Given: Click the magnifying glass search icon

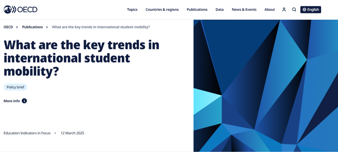Looking at the screenshot, I should pyautogui.click(x=294, y=10).
